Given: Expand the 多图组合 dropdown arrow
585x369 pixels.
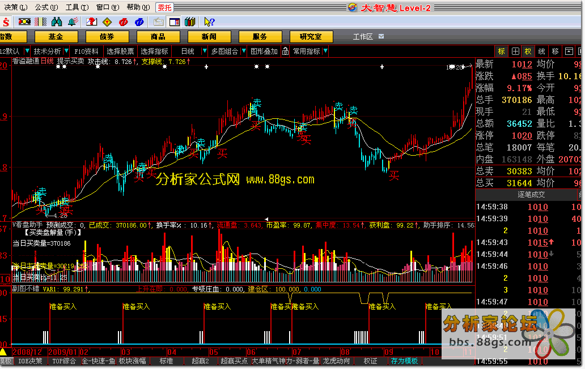Looking at the screenshot, I should coord(244,50).
